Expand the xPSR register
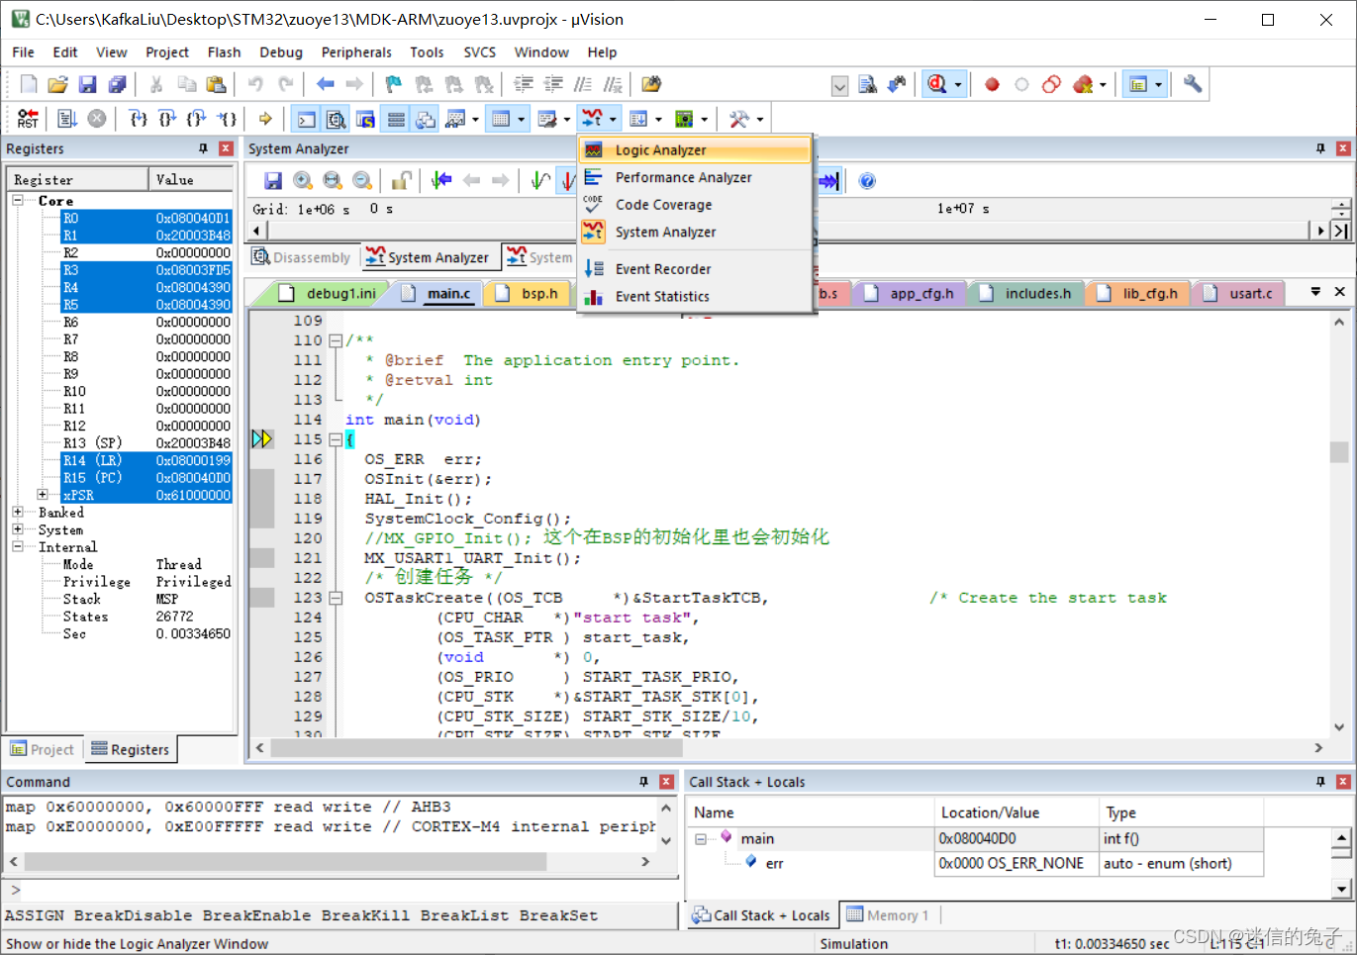Image resolution: width=1357 pixels, height=955 pixels. (43, 495)
